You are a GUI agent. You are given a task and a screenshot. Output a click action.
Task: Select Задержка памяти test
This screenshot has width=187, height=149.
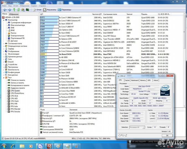tap(16, 88)
